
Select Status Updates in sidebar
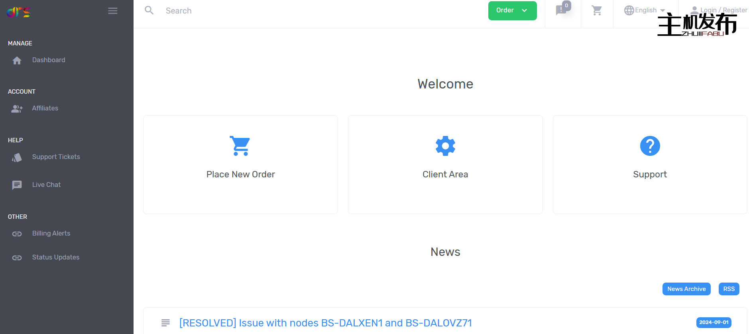click(x=55, y=257)
